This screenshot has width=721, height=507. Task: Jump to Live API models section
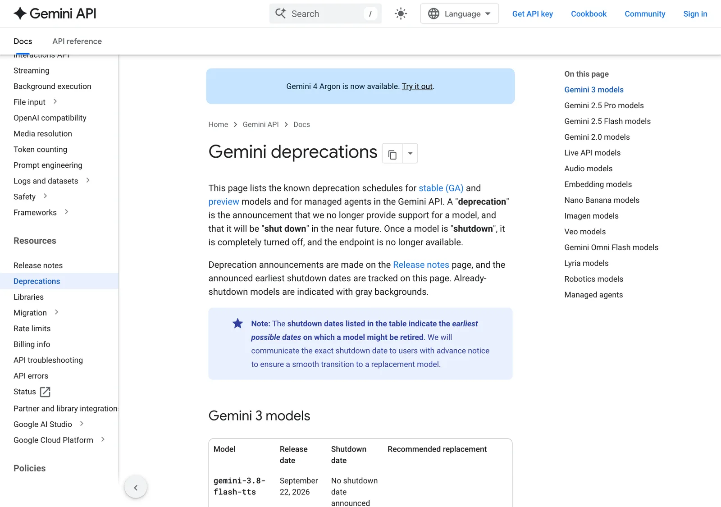tap(592, 153)
